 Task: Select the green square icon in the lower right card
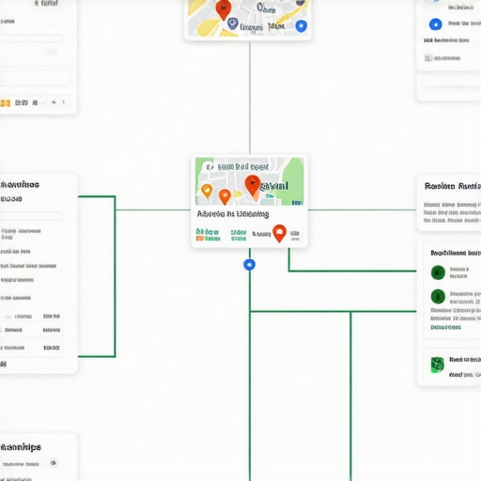[x=437, y=365]
